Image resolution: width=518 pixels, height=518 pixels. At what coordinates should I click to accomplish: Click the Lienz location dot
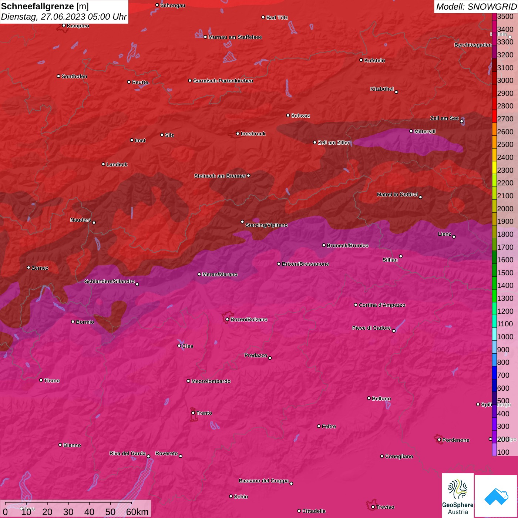tap(454, 237)
